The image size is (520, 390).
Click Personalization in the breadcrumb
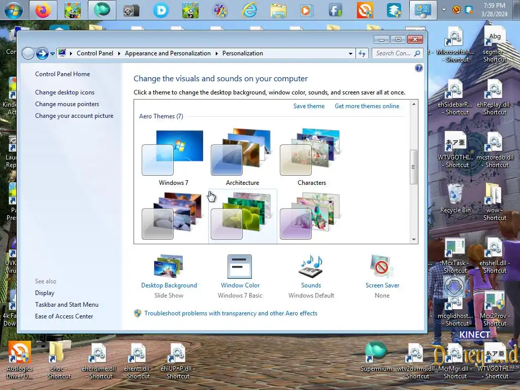tap(242, 53)
